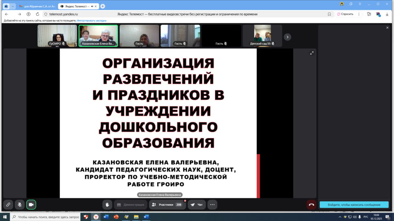The image size is (394, 221).
Task: Click the chat message input field
Action: click(x=354, y=205)
